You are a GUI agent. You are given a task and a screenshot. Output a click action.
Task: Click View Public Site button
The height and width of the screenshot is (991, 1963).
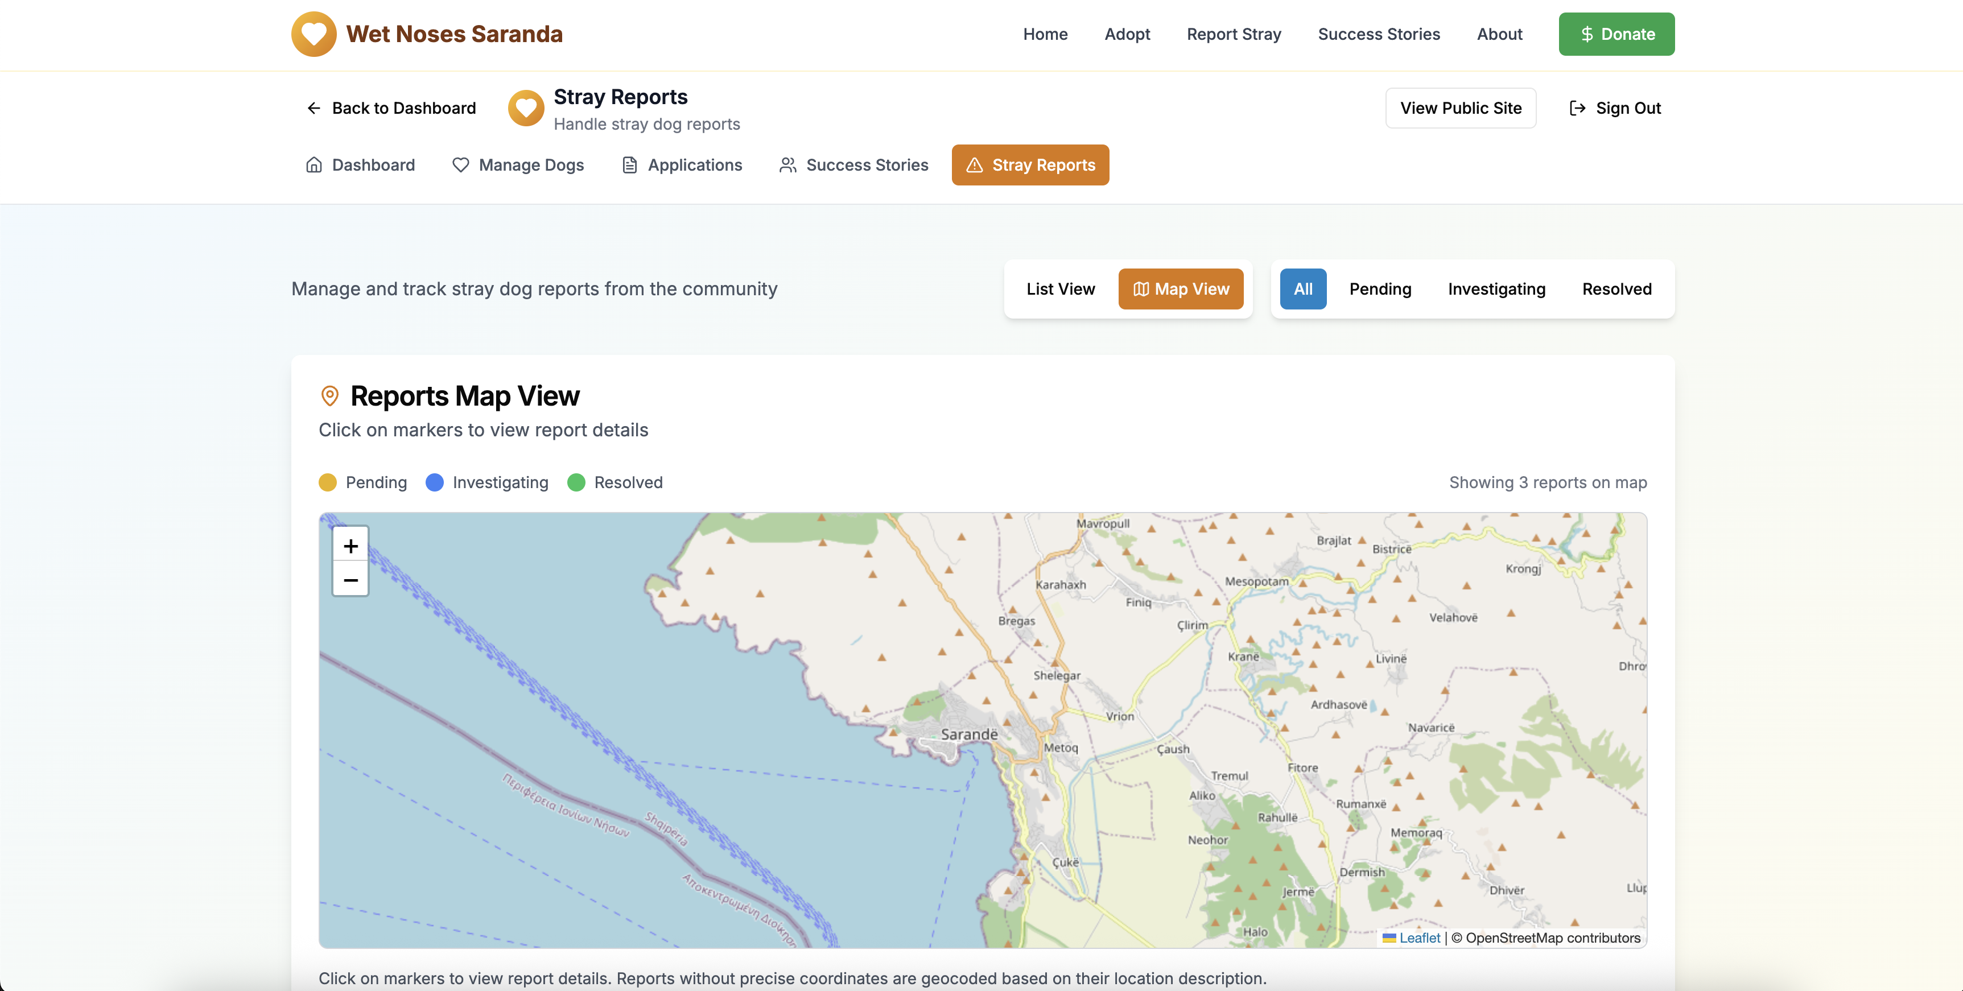coord(1460,108)
